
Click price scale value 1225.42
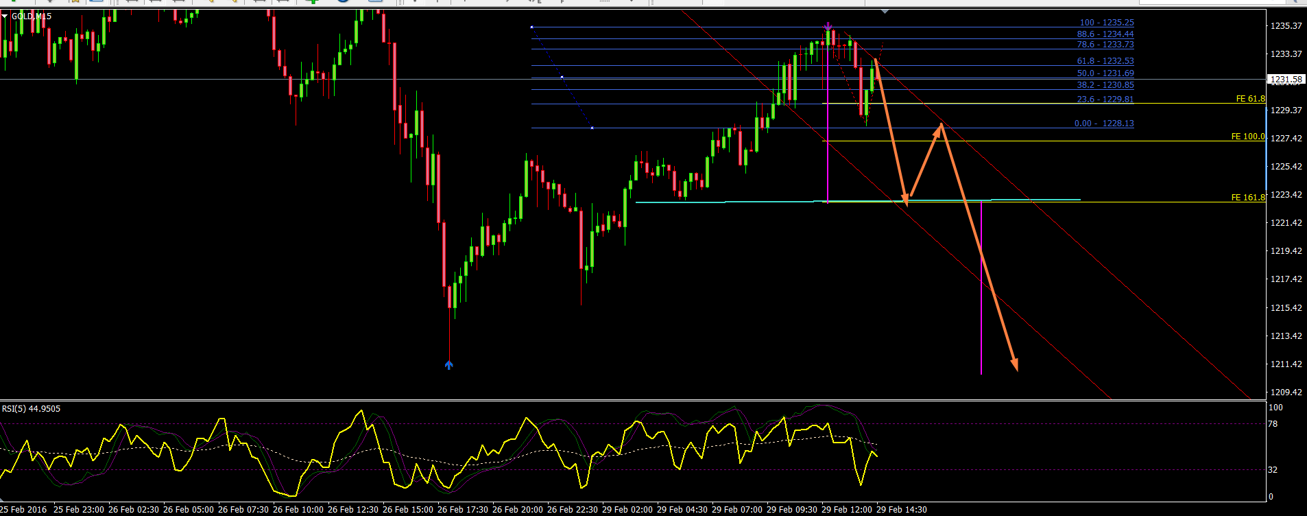tap(1286, 167)
